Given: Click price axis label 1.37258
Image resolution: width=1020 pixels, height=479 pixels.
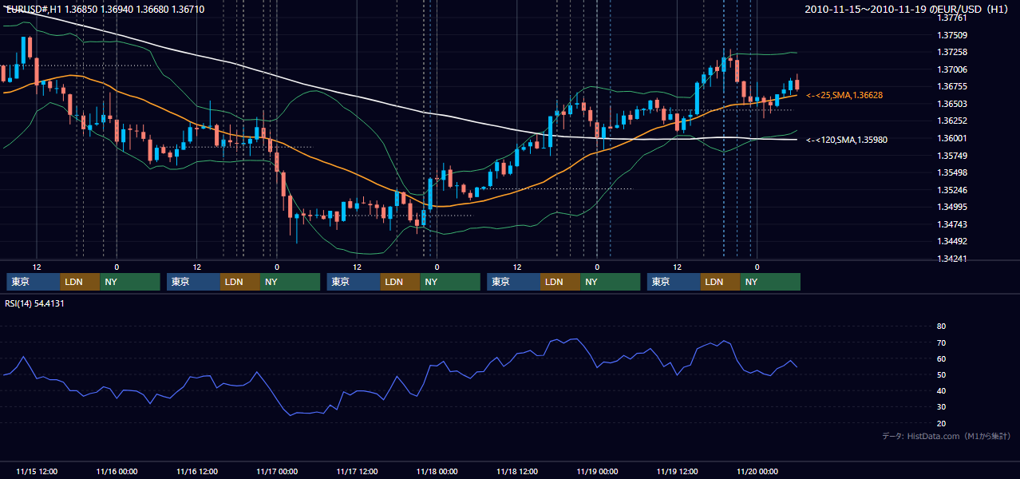Looking at the screenshot, I should click(952, 52).
